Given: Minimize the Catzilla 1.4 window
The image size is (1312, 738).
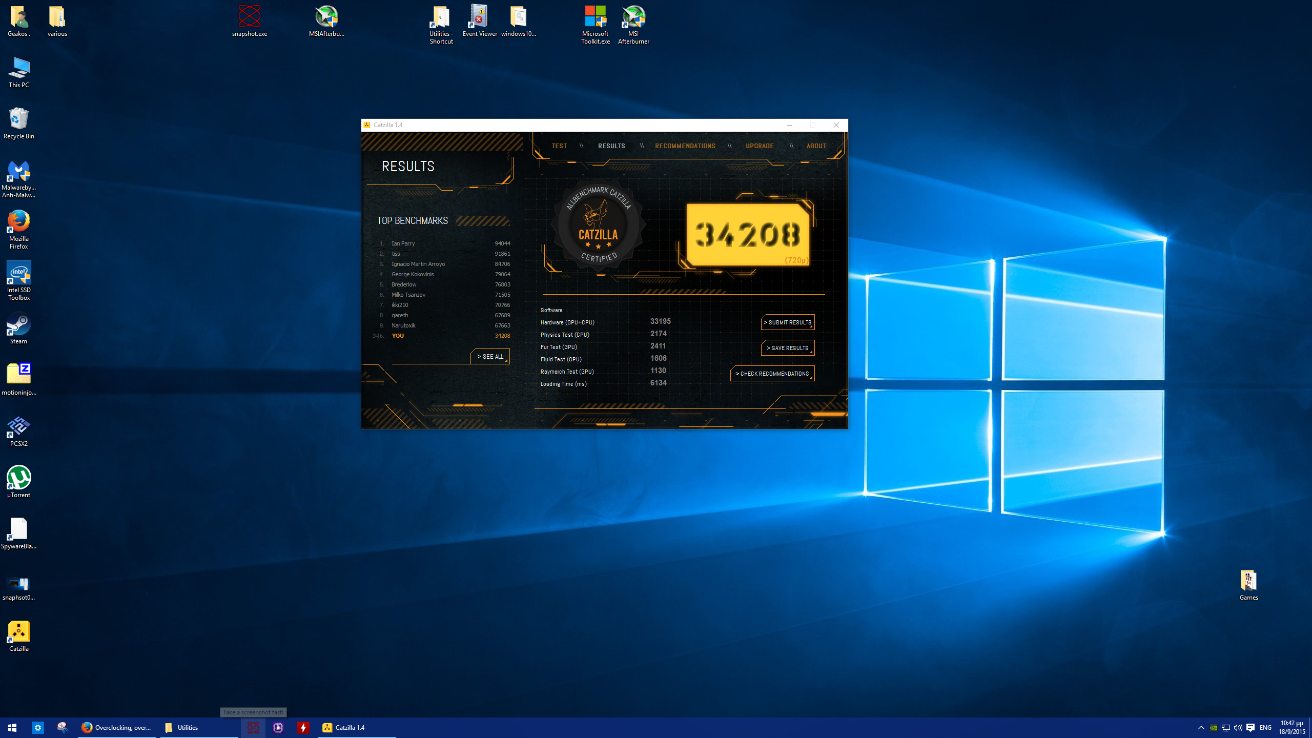Looking at the screenshot, I should tap(789, 125).
